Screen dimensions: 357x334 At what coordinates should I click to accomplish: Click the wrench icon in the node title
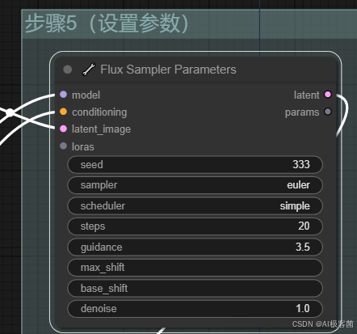click(x=89, y=70)
